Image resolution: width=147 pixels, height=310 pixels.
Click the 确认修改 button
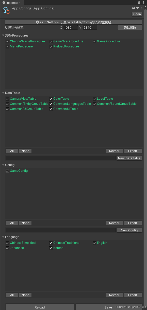click(130, 28)
